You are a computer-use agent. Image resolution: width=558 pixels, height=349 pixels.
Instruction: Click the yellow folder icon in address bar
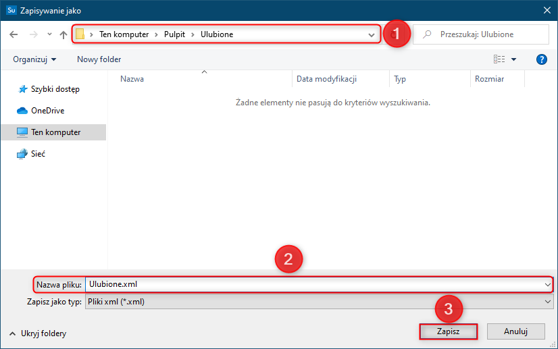pyautogui.click(x=80, y=34)
